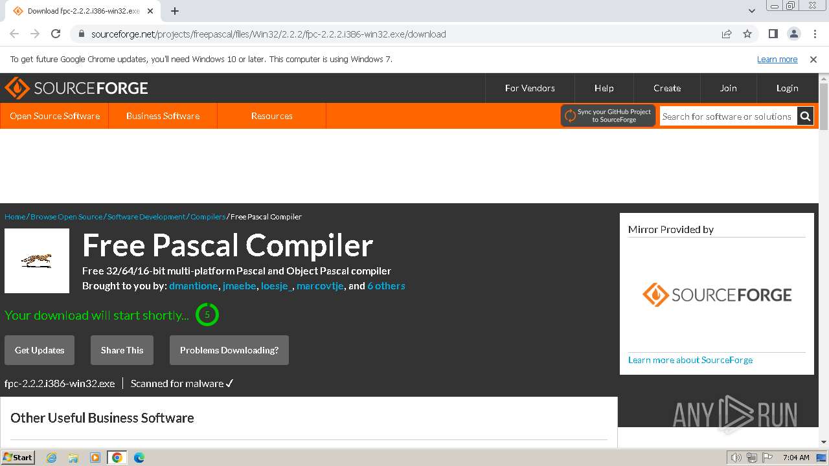Open contributor dmantione profile link
Image resolution: width=829 pixels, height=466 pixels.
194,286
